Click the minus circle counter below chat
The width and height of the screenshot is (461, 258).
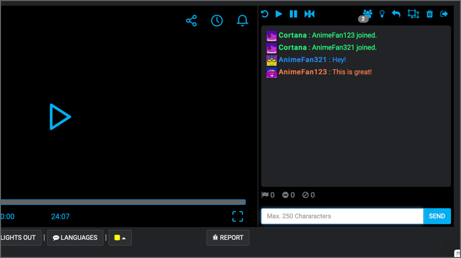point(288,195)
